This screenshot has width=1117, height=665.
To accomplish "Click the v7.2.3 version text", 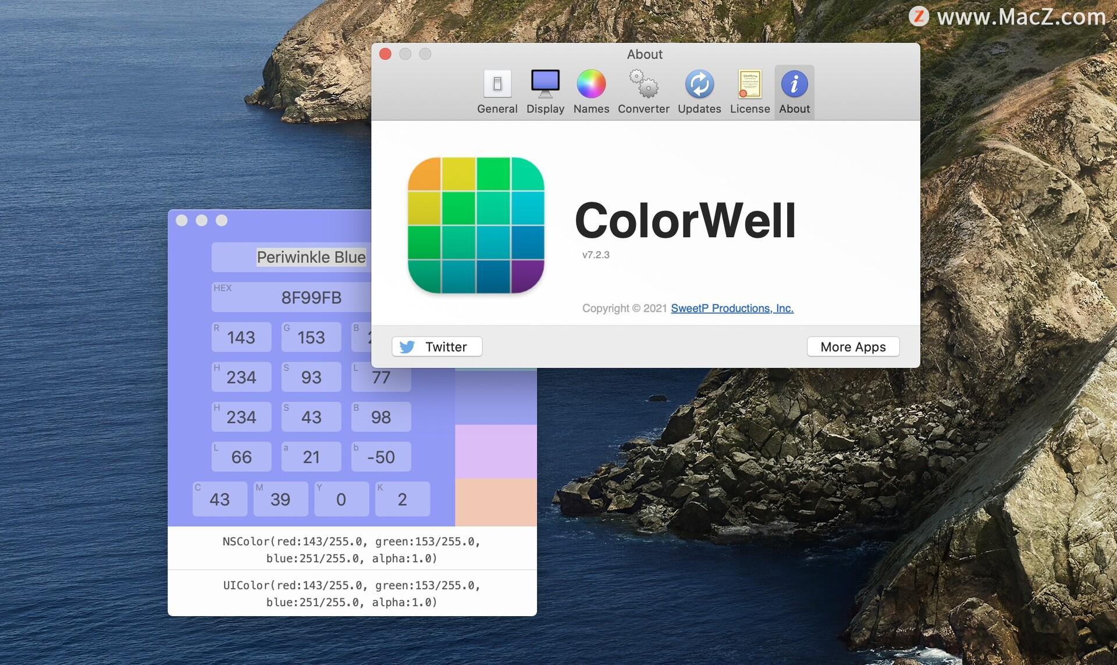I will [x=596, y=255].
